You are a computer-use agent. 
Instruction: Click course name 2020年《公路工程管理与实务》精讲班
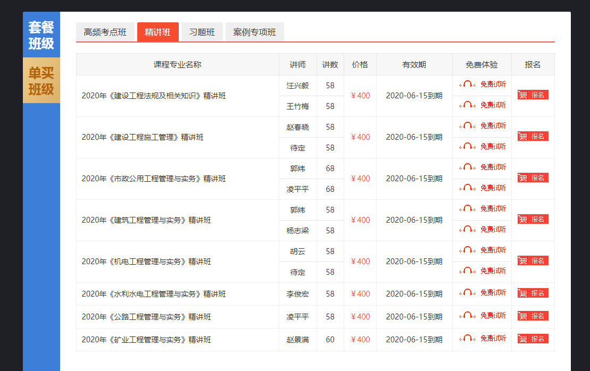tap(146, 317)
